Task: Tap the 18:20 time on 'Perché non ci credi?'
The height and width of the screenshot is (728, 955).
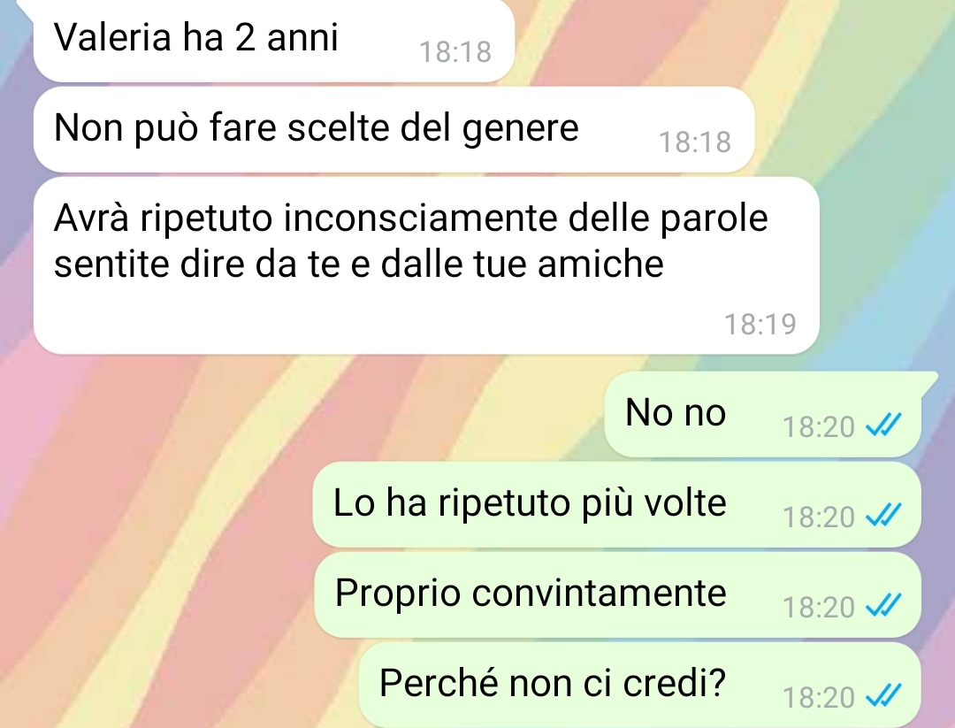Action: pos(819,697)
